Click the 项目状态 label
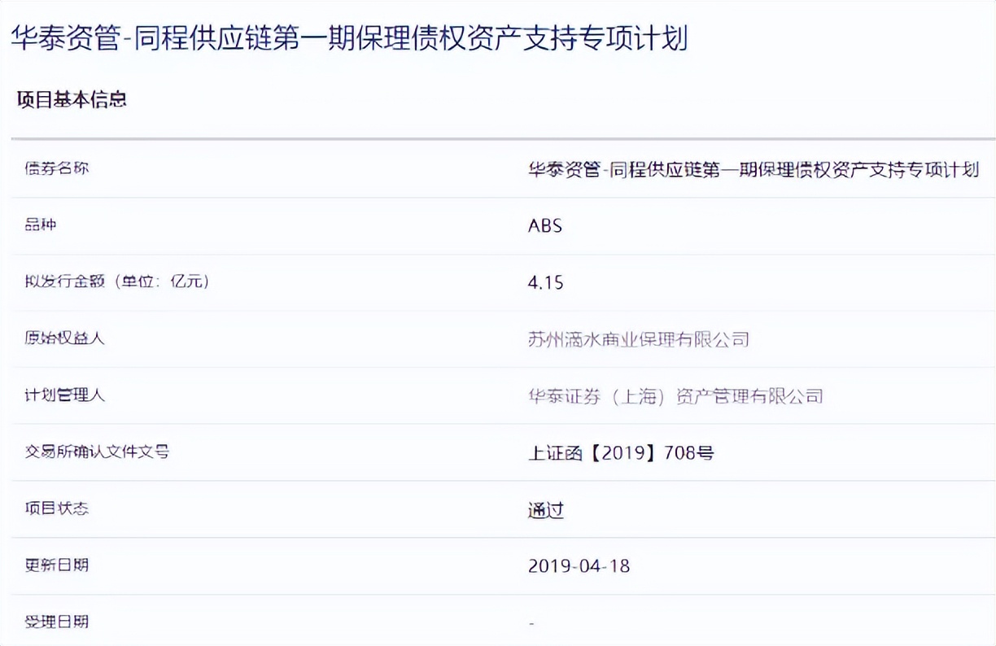This screenshot has width=996, height=646. [56, 509]
